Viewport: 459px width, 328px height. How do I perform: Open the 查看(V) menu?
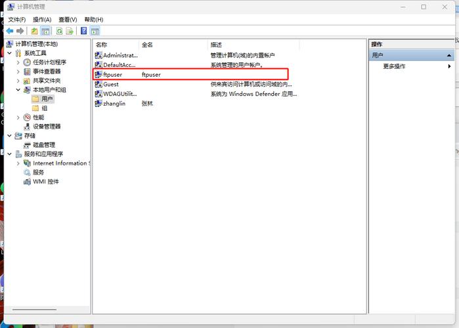pyautogui.click(x=68, y=20)
